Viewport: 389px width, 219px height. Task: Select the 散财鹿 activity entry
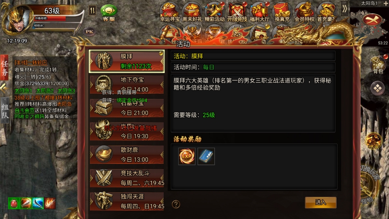pos(127,155)
